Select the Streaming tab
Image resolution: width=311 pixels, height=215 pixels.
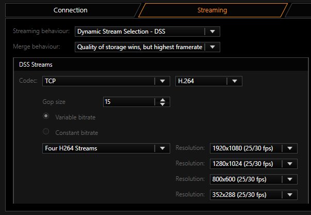tap(212, 10)
